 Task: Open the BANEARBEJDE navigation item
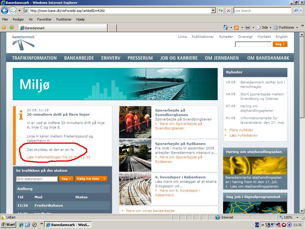tap(79, 58)
